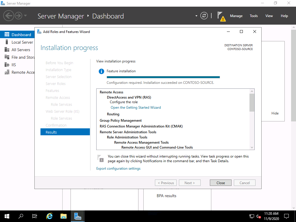Refresh the Server Manager dashboard
Image resolution: width=296 pixels, height=222 pixels.
pyautogui.click(x=204, y=16)
